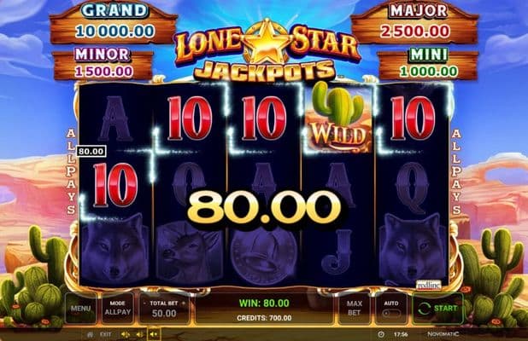Image resolution: width=528 pixels, height=341 pixels.
Task: Click the MINI jackpot 1000.00 sign
Action: click(x=428, y=64)
